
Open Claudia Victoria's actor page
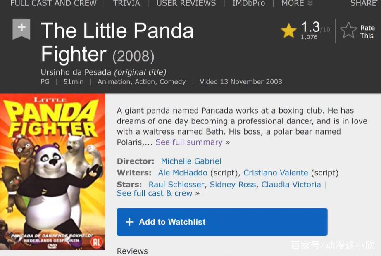pyautogui.click(x=291, y=185)
